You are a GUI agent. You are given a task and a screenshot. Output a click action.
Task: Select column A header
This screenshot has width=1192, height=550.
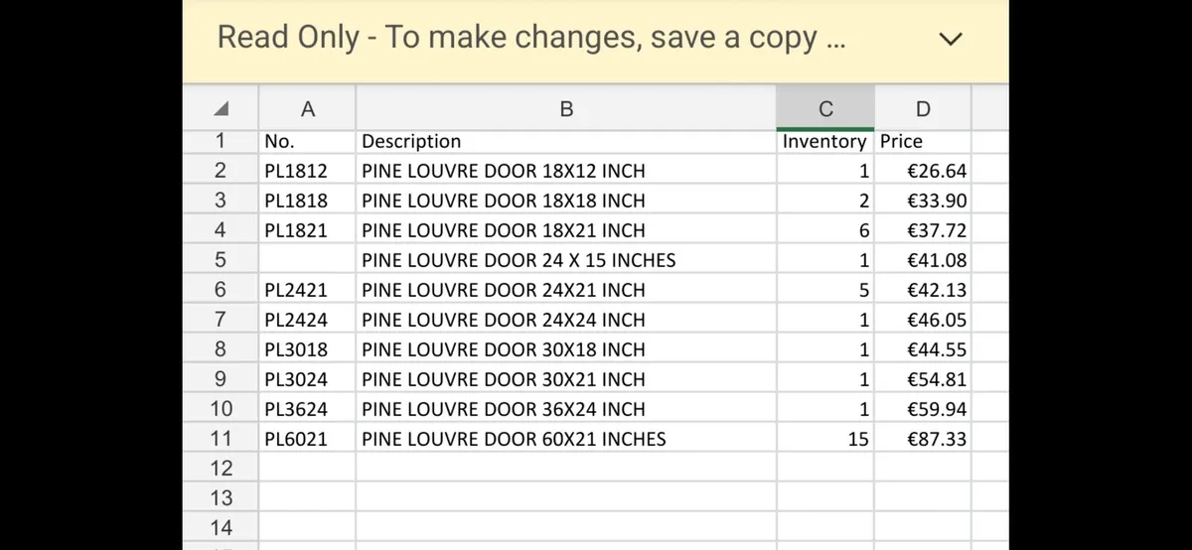[307, 109]
